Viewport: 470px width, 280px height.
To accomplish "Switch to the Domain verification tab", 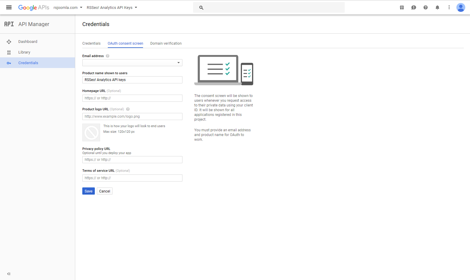I will pyautogui.click(x=166, y=43).
